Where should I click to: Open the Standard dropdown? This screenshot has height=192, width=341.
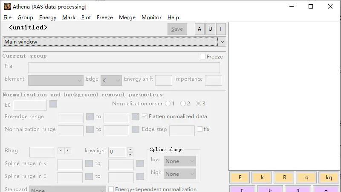[x=68, y=189]
